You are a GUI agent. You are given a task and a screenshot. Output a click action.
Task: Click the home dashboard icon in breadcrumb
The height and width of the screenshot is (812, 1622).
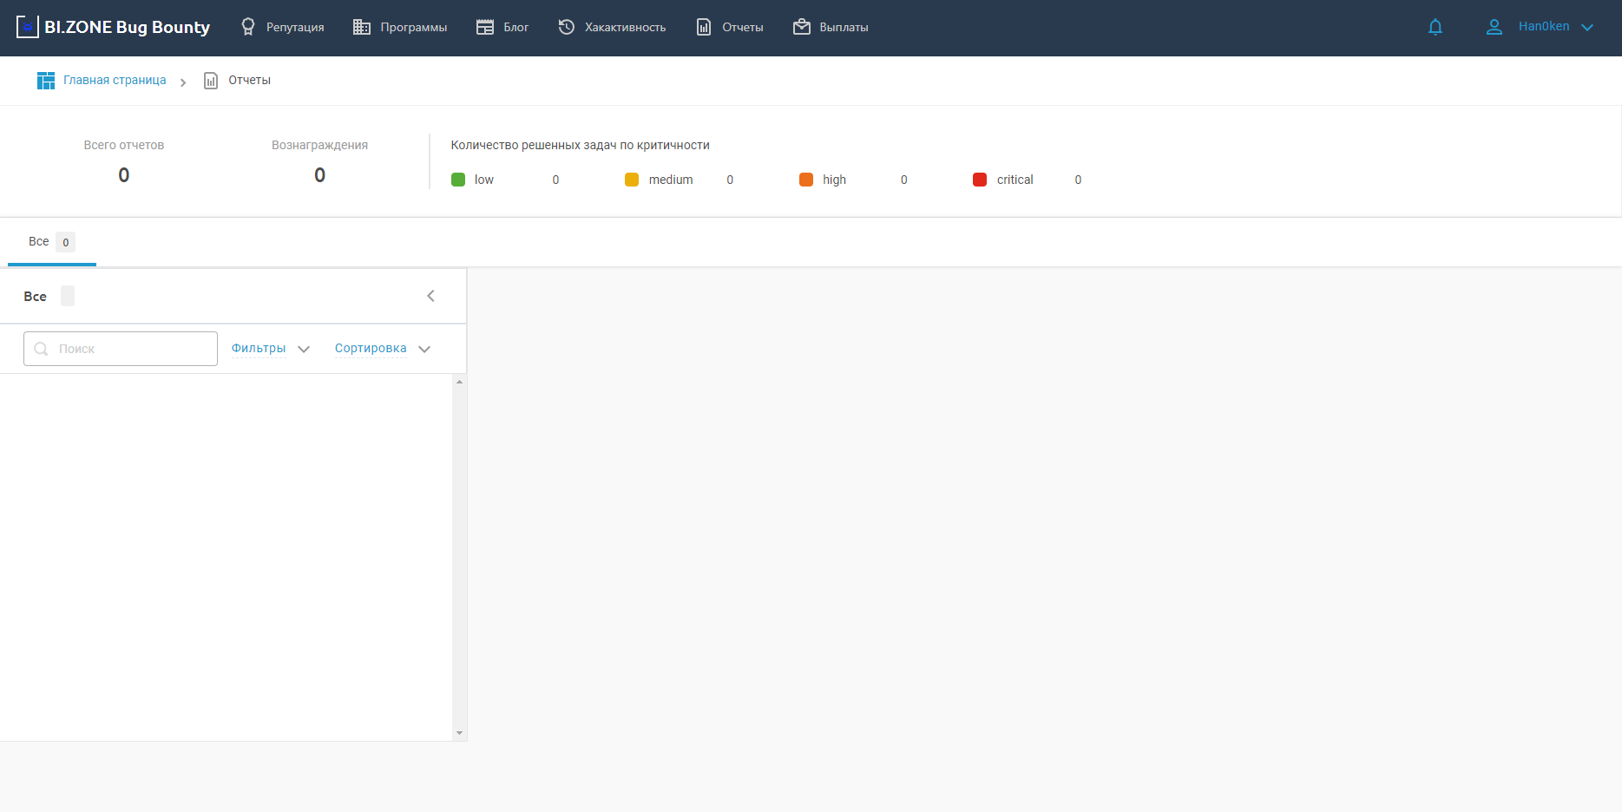tap(46, 81)
